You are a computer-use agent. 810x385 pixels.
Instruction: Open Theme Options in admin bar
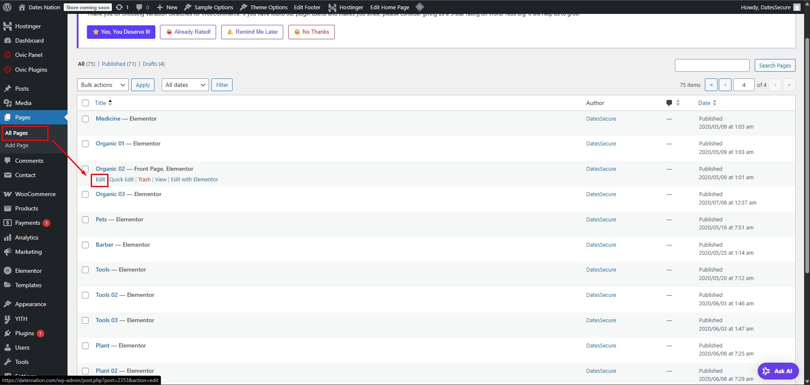pos(264,7)
